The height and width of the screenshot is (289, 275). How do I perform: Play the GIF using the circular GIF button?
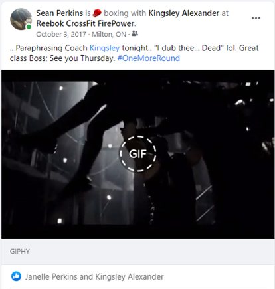click(x=138, y=153)
